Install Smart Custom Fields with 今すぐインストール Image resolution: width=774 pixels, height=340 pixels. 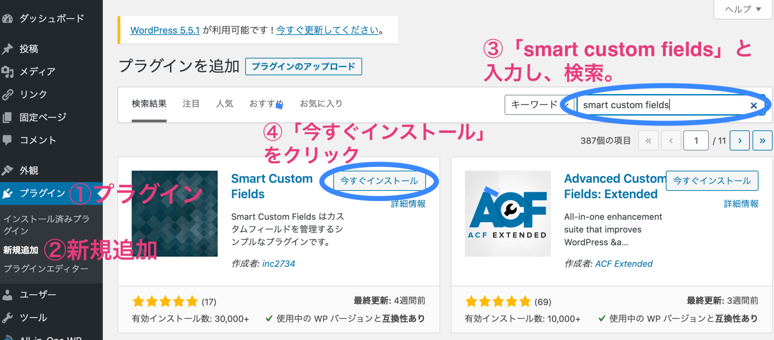(x=379, y=181)
